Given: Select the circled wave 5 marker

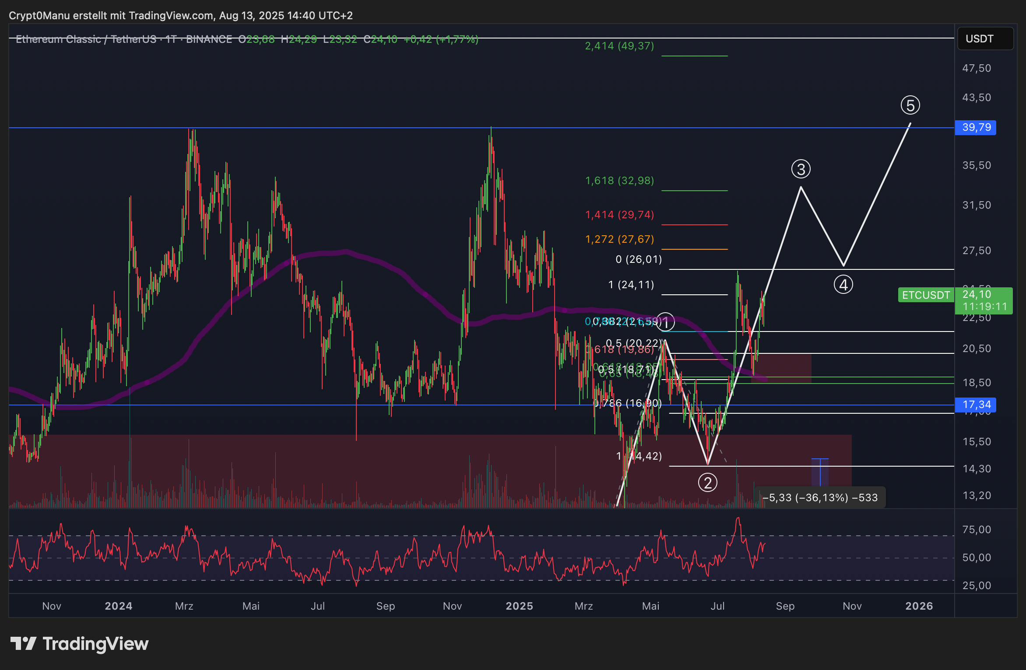Looking at the screenshot, I should (910, 105).
